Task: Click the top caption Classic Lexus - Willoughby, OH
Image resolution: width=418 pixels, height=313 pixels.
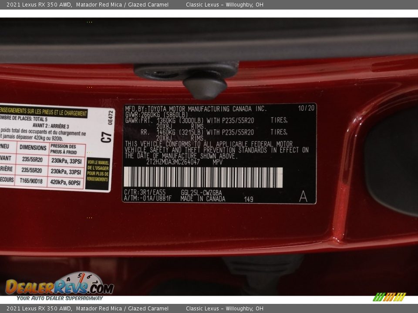Action: pyautogui.click(x=225, y=4)
